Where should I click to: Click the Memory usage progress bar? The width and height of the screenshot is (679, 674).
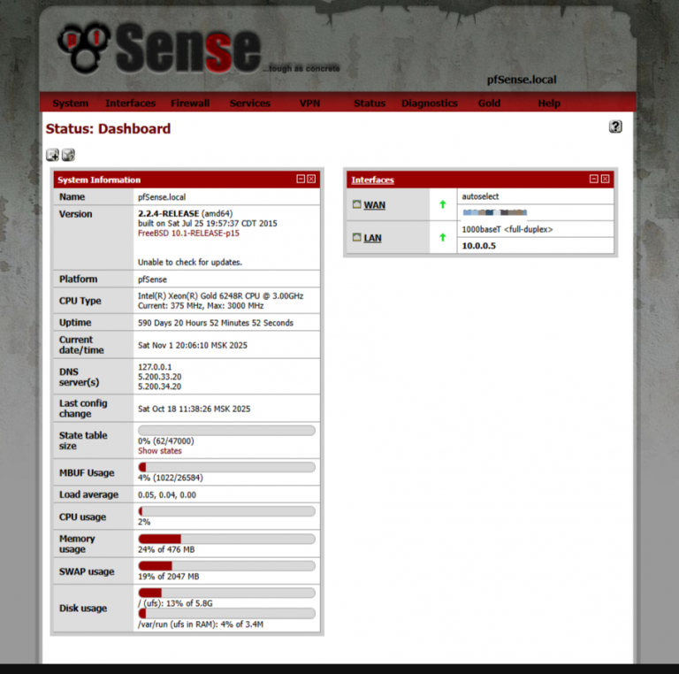tap(226, 539)
